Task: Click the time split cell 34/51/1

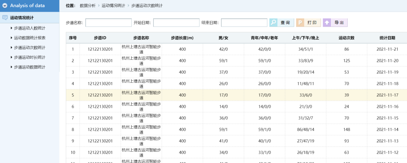Action: pyautogui.click(x=306, y=49)
